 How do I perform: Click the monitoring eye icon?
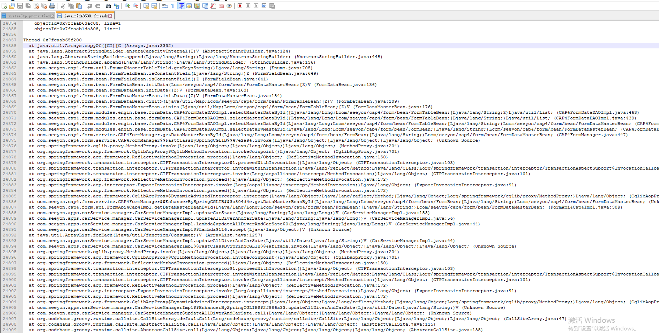pos(229,6)
